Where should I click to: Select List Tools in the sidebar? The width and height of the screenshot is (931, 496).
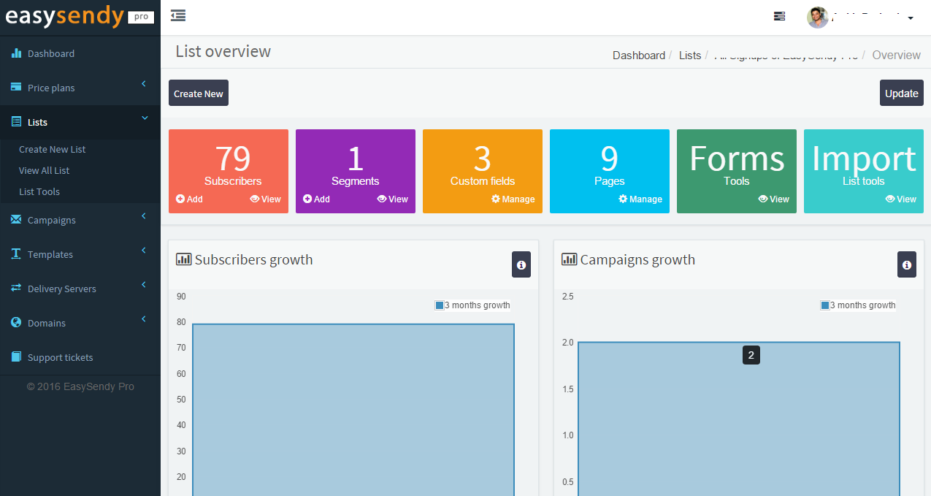pyautogui.click(x=39, y=191)
